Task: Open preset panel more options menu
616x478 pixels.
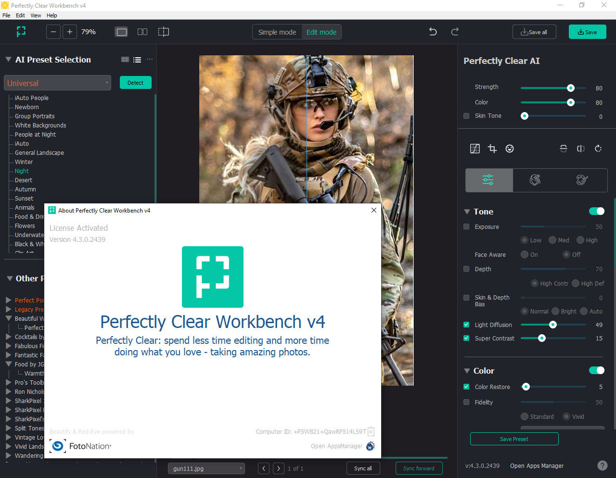Action: tap(150, 60)
